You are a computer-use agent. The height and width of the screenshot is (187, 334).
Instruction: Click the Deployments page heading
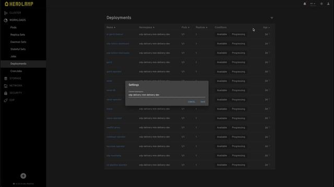click(x=119, y=18)
